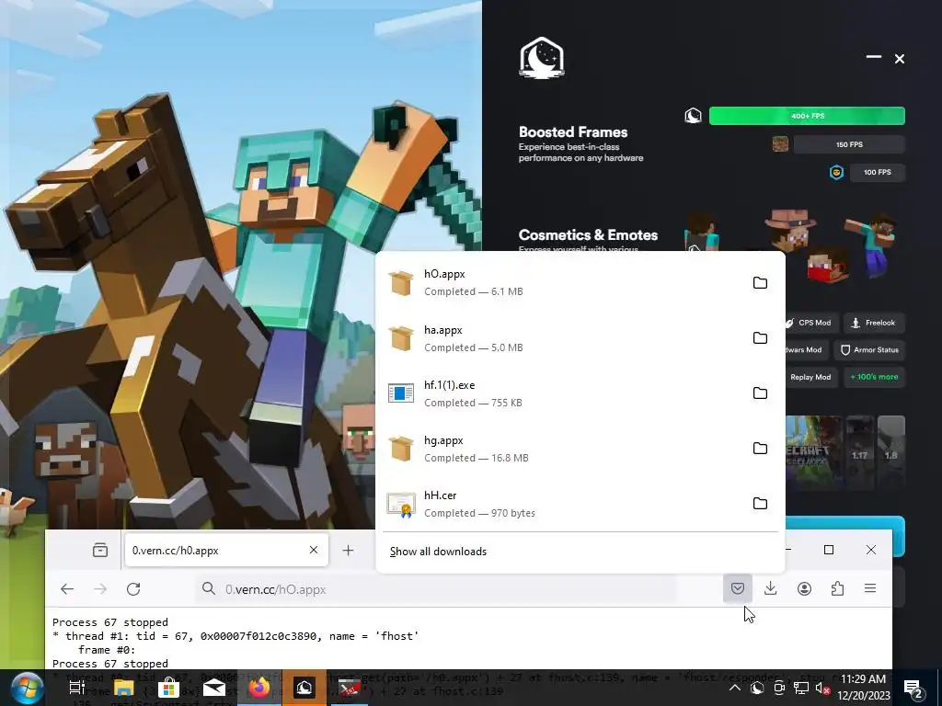
Task: Select the Replay Mod chip
Action: pos(810,377)
